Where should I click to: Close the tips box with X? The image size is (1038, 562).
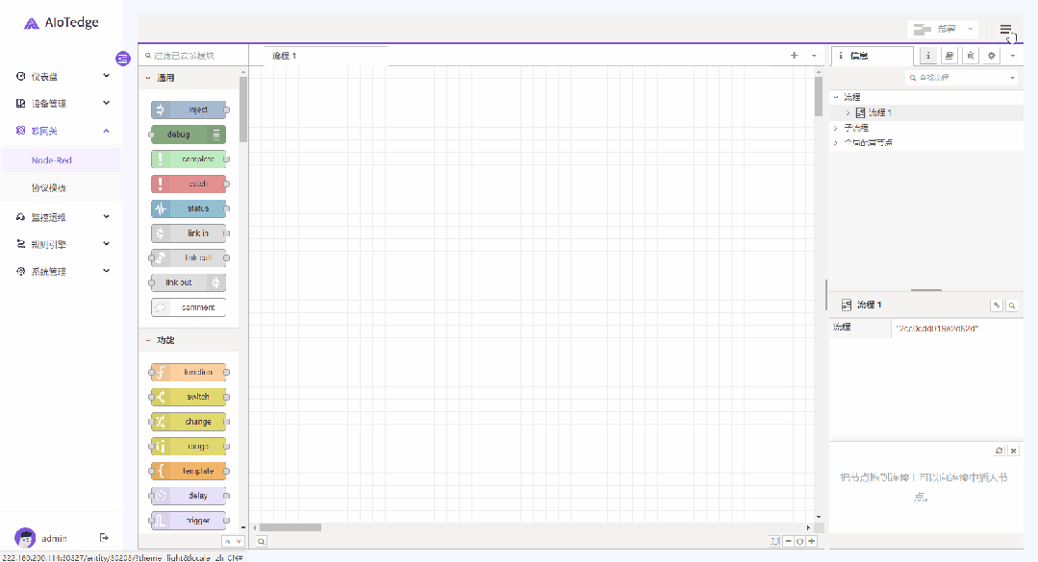point(1013,451)
